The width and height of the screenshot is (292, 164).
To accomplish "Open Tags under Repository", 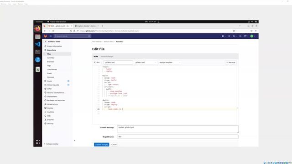I will [49, 66].
